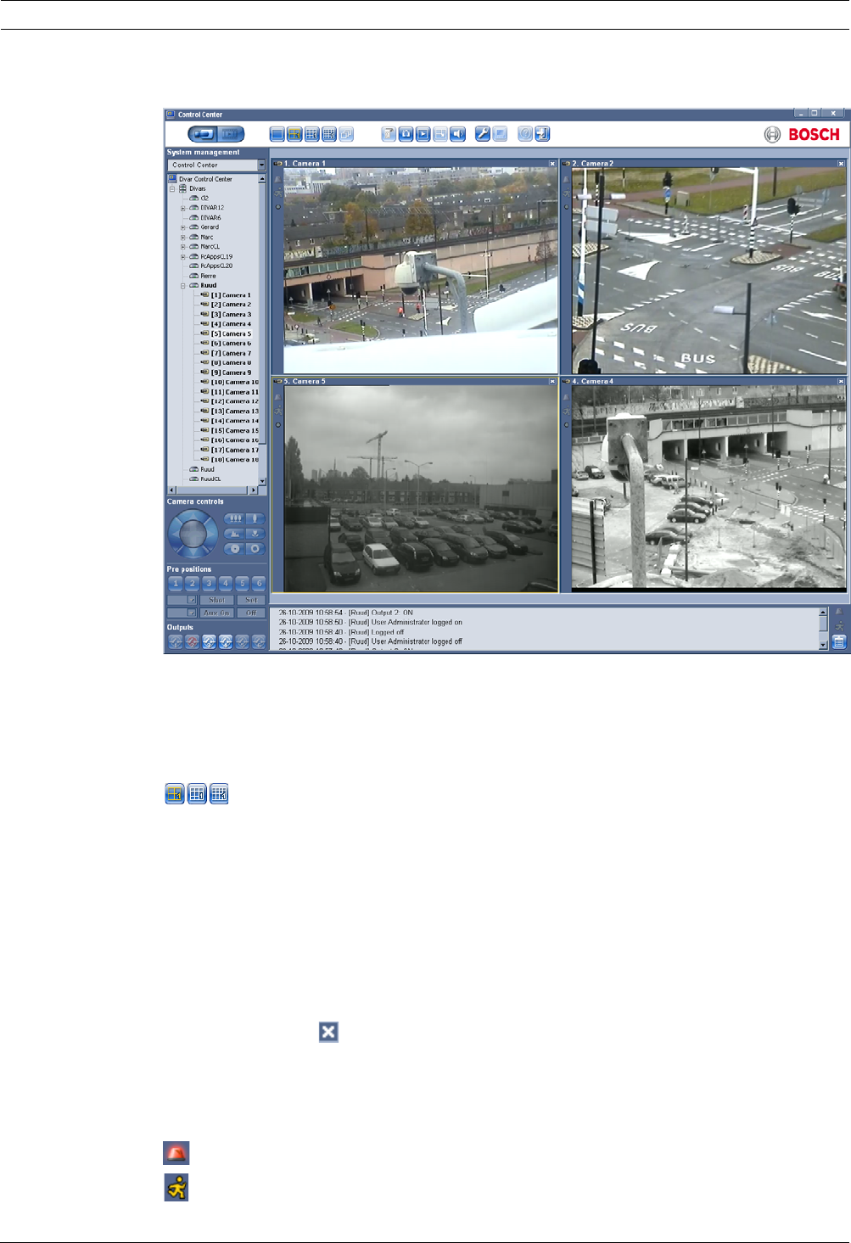Select single-screen view layout

pos(277,134)
